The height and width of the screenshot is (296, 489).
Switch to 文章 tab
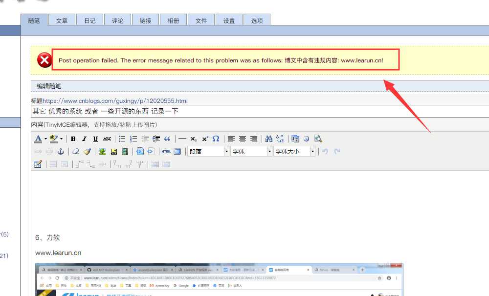pyautogui.click(x=62, y=20)
